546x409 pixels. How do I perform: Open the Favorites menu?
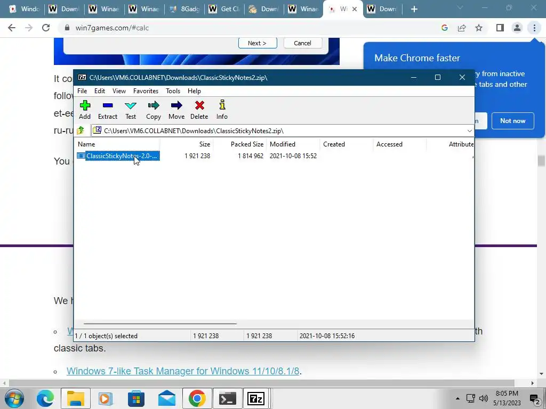click(x=146, y=91)
